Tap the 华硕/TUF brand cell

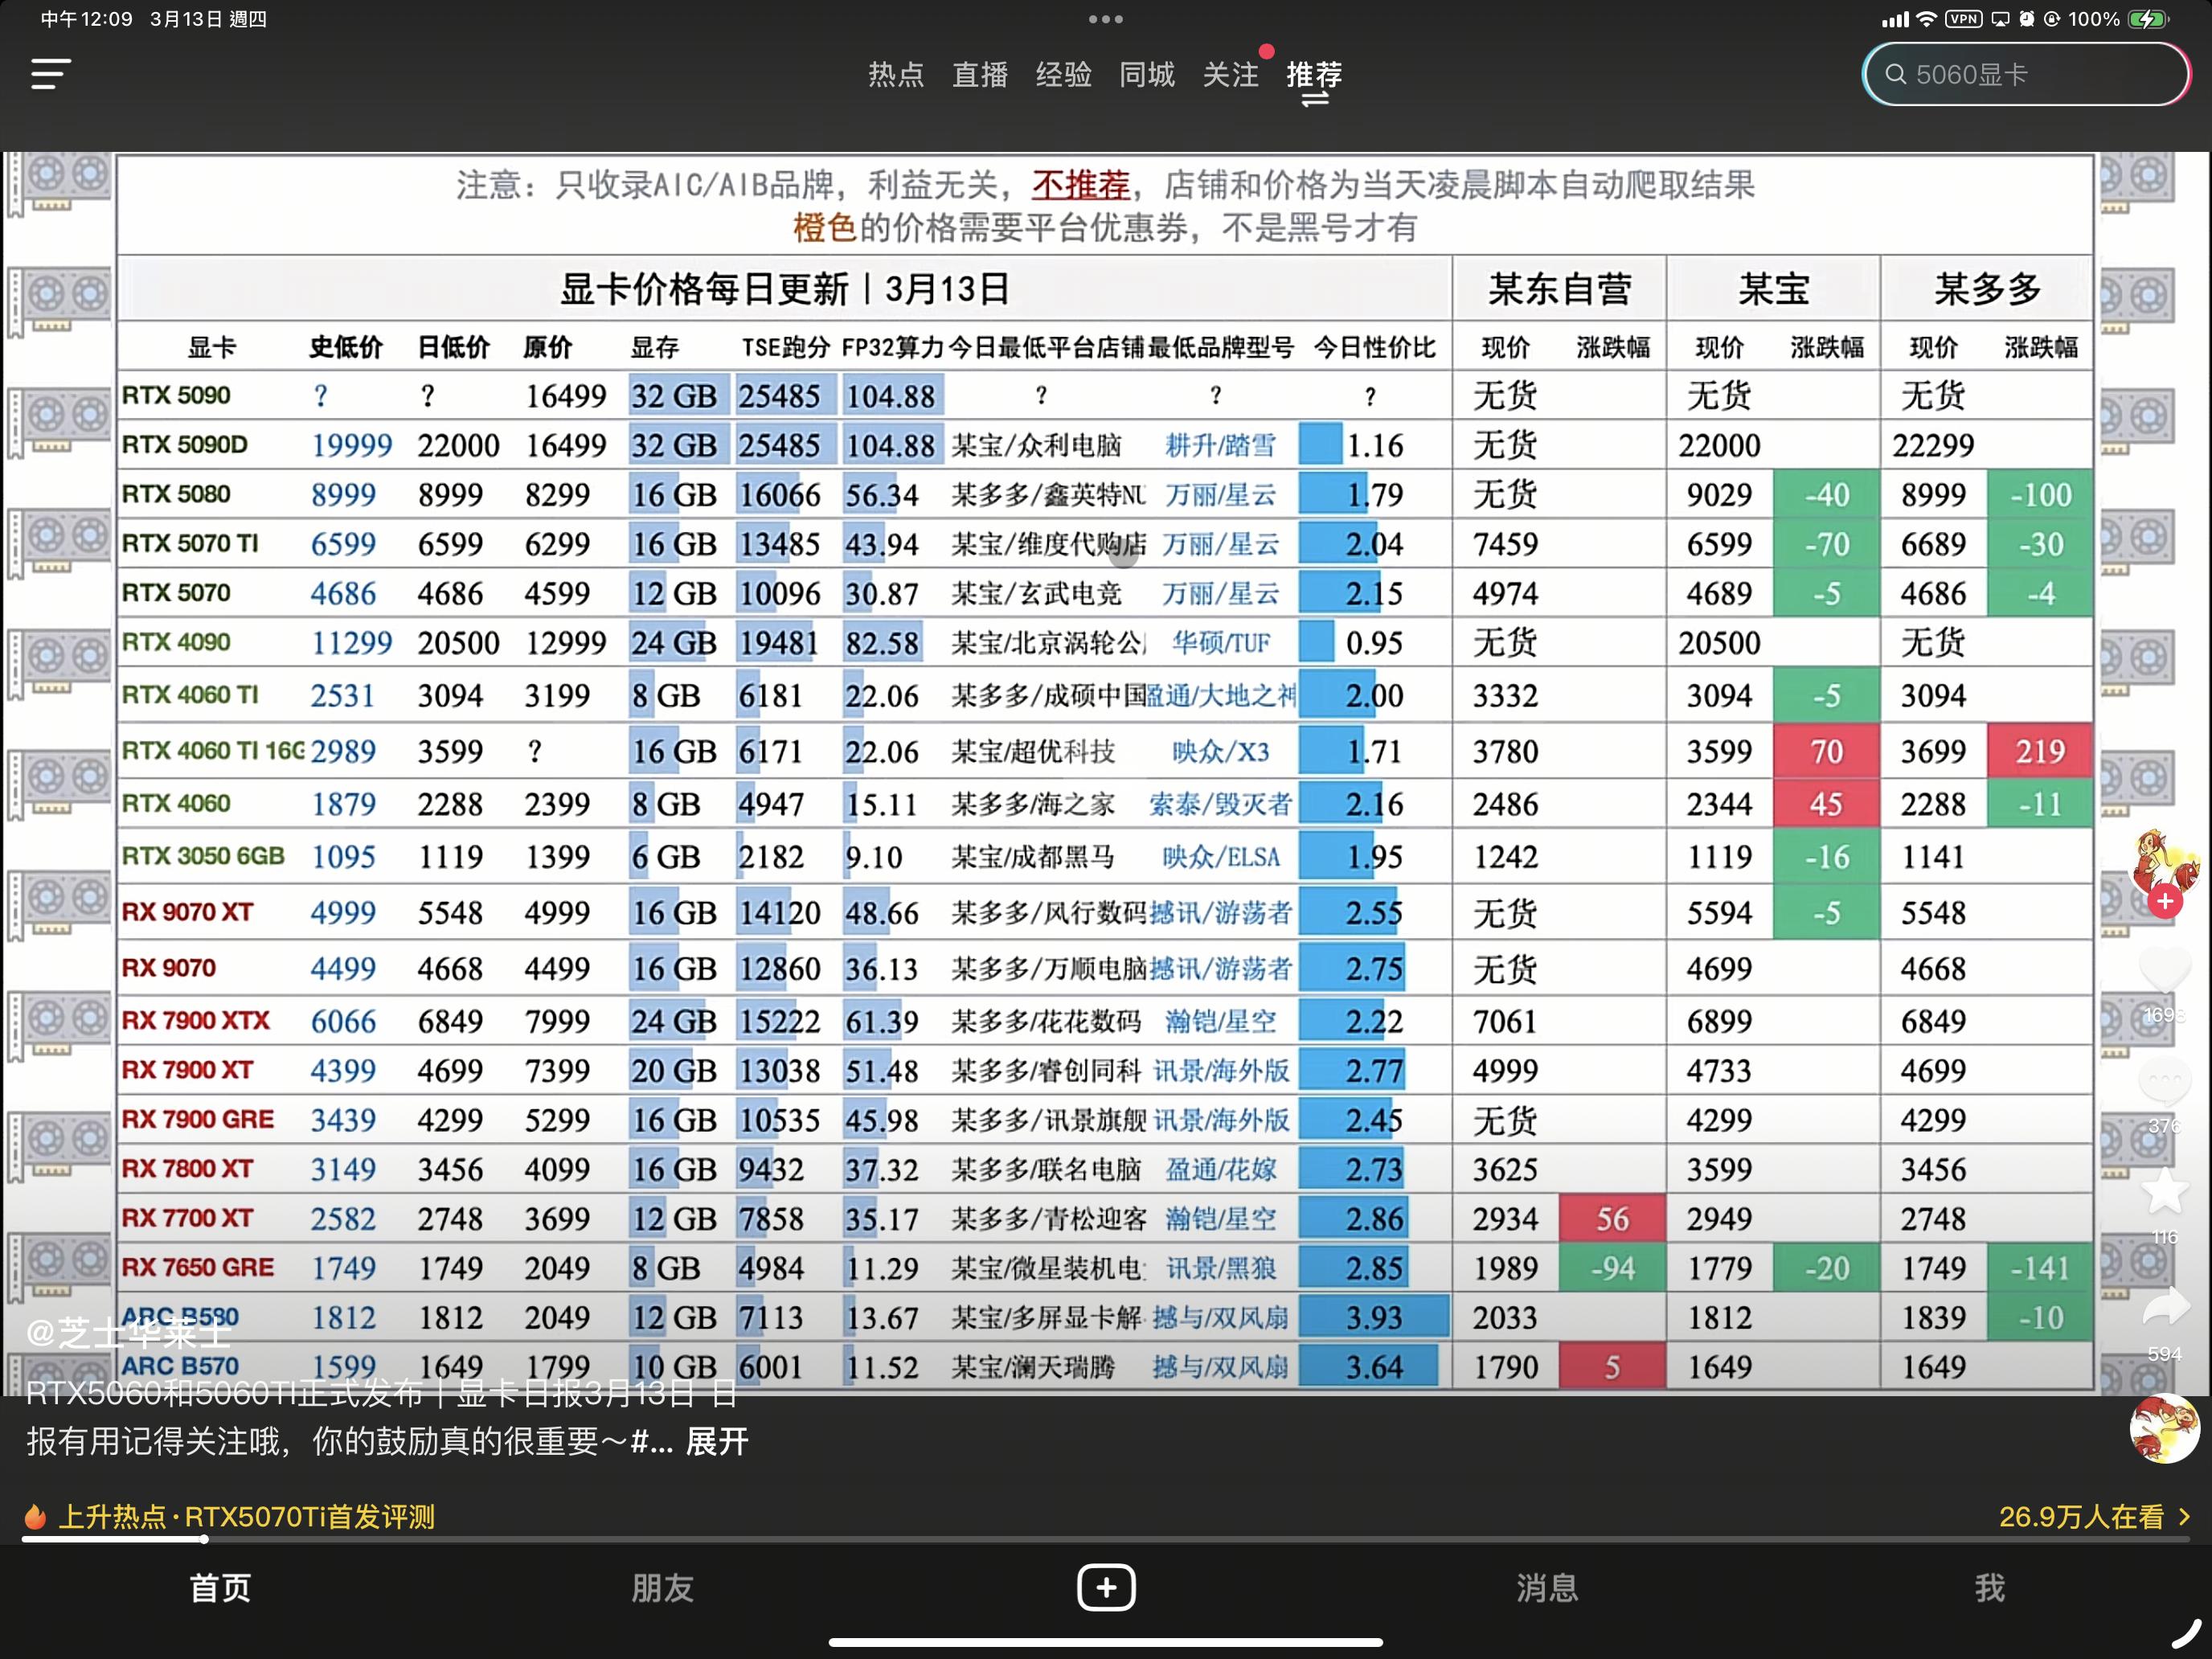(x=1221, y=643)
